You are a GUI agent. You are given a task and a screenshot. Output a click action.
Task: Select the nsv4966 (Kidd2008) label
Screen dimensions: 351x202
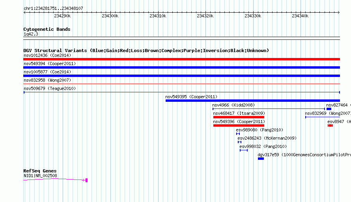[x=233, y=105]
